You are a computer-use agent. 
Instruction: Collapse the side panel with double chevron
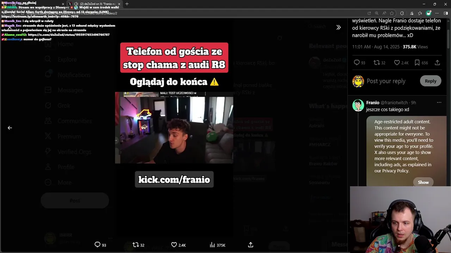(339, 27)
